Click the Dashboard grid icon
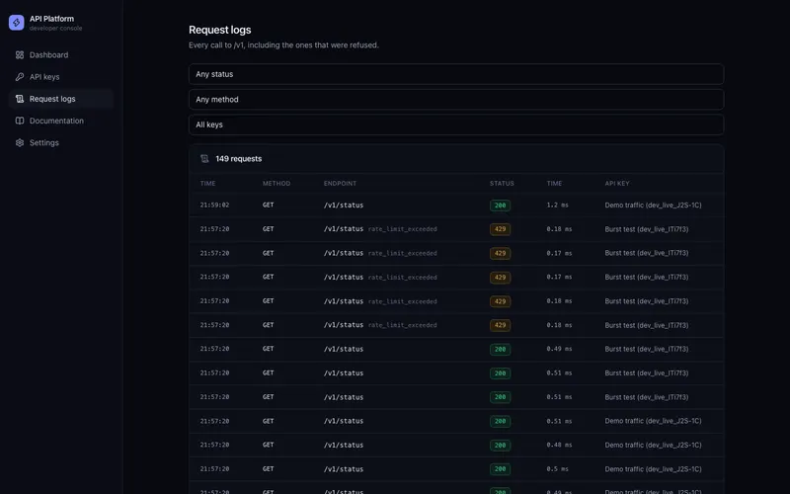Screen dimensions: 790x494 (20, 55)
